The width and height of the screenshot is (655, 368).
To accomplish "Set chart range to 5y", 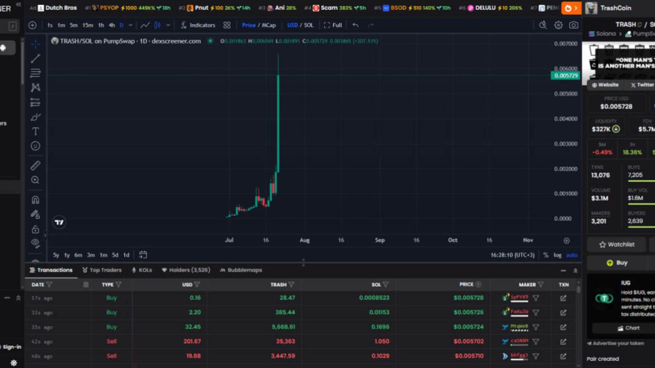I will 56,255.
